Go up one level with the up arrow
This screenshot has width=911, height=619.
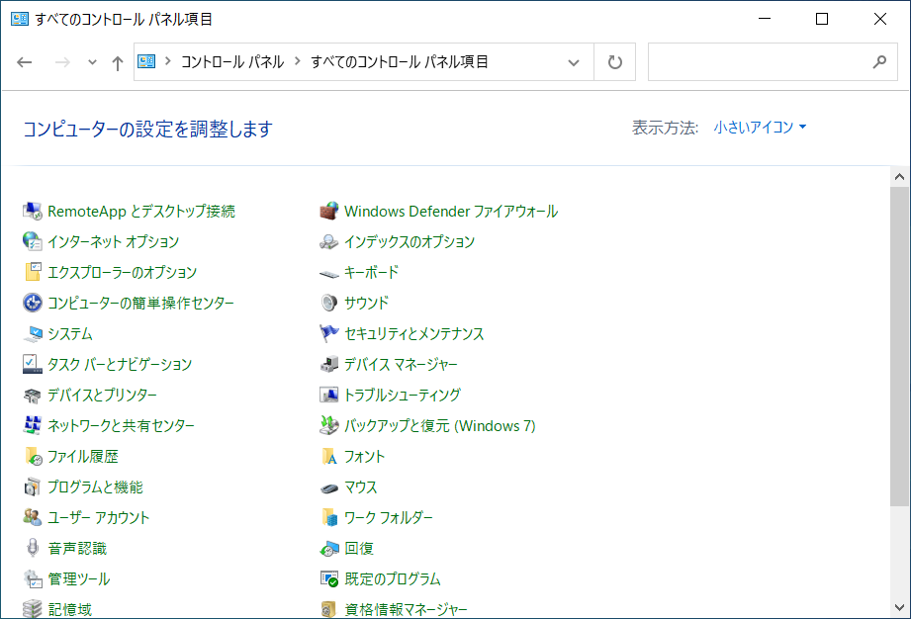(x=118, y=62)
